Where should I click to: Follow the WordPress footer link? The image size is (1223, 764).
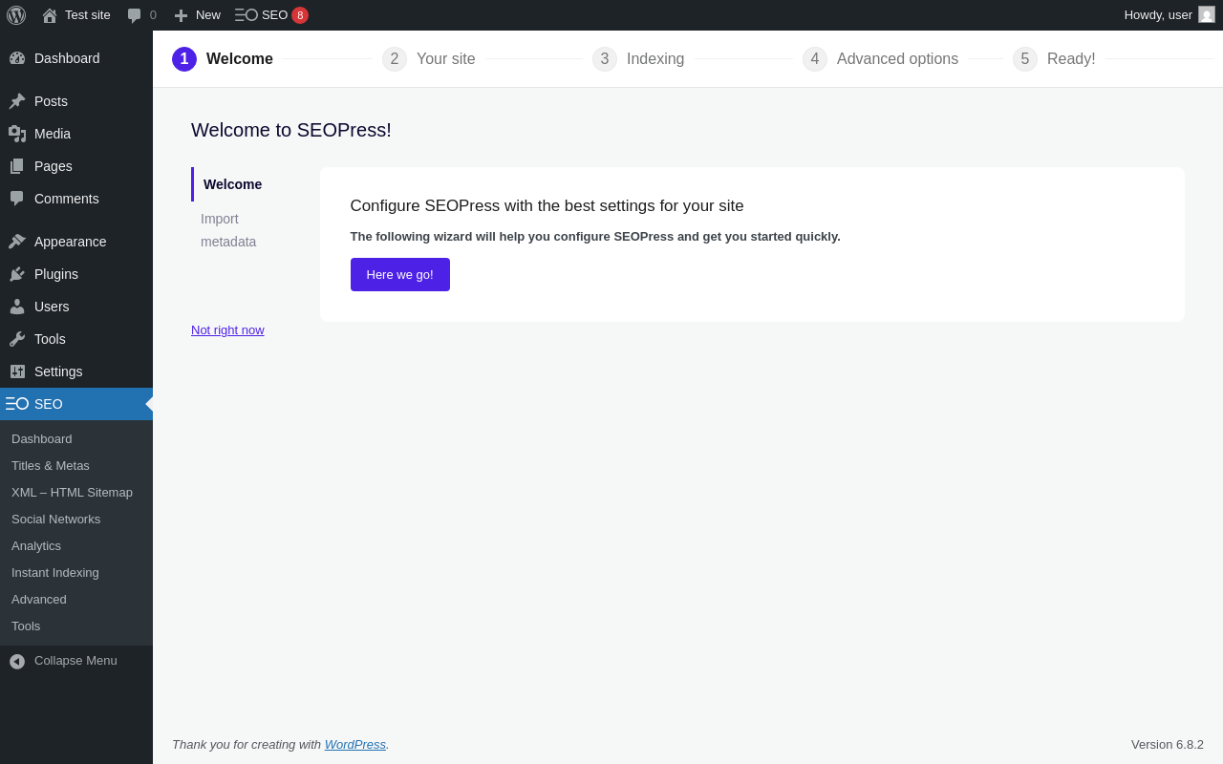click(355, 745)
